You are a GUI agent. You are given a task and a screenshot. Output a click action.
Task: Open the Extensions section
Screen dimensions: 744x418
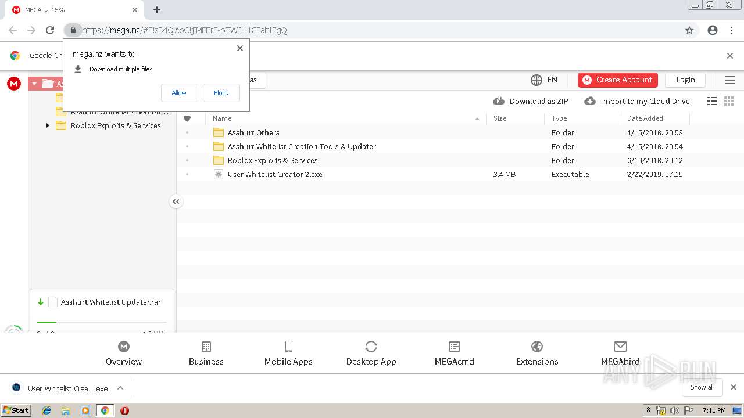coord(537,354)
